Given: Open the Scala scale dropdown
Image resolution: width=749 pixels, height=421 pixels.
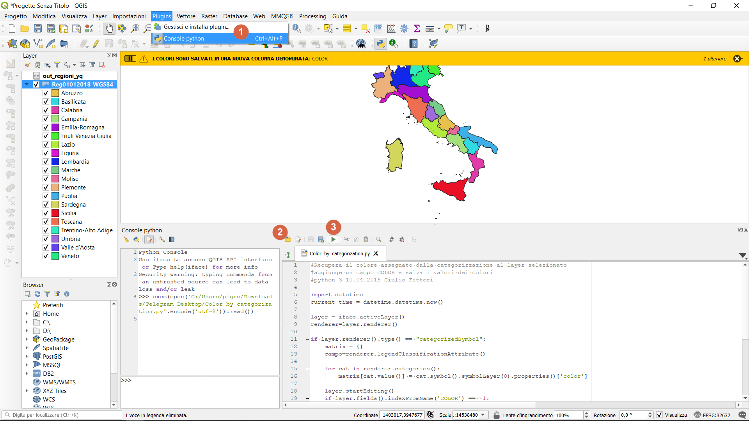Looking at the screenshot, I should [x=483, y=415].
